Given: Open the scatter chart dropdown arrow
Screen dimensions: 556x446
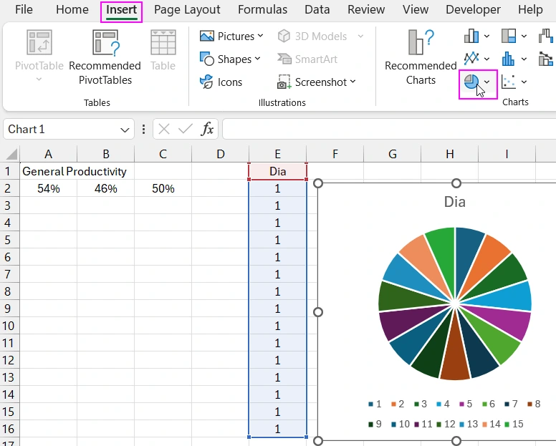Looking at the screenshot, I should tap(524, 82).
